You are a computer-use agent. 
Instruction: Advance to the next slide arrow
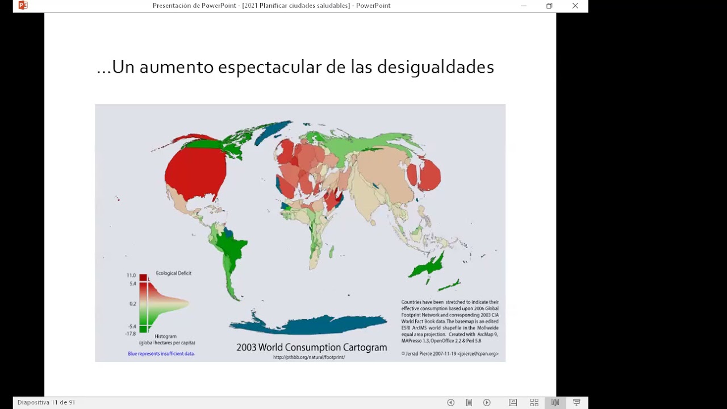[487, 402]
